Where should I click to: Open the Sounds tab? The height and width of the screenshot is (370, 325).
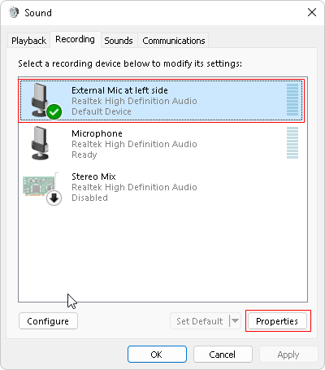tap(119, 41)
